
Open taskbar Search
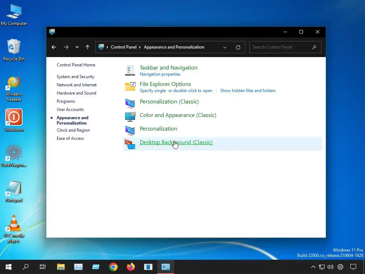click(26, 267)
